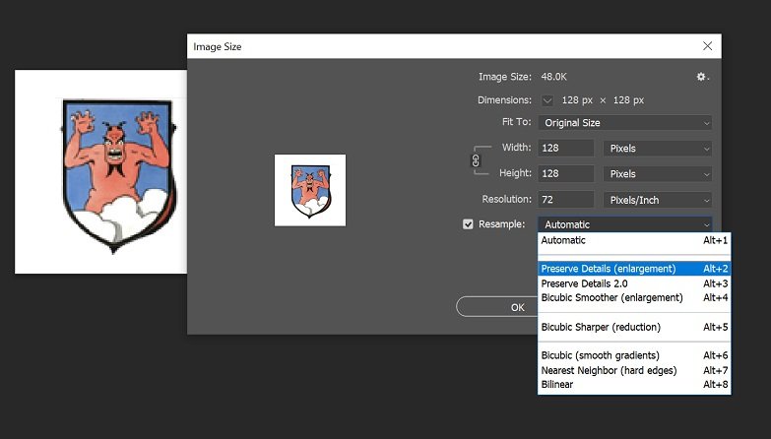Open the Width units Pixels dropdown
This screenshot has width=771, height=439.
[657, 149]
